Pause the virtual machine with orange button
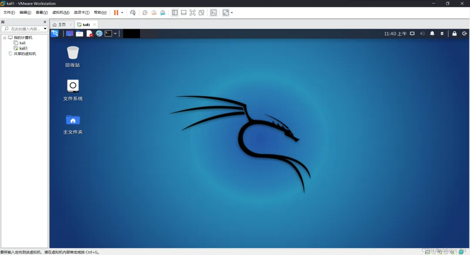Viewport: 470px width, 255px height. (x=116, y=13)
